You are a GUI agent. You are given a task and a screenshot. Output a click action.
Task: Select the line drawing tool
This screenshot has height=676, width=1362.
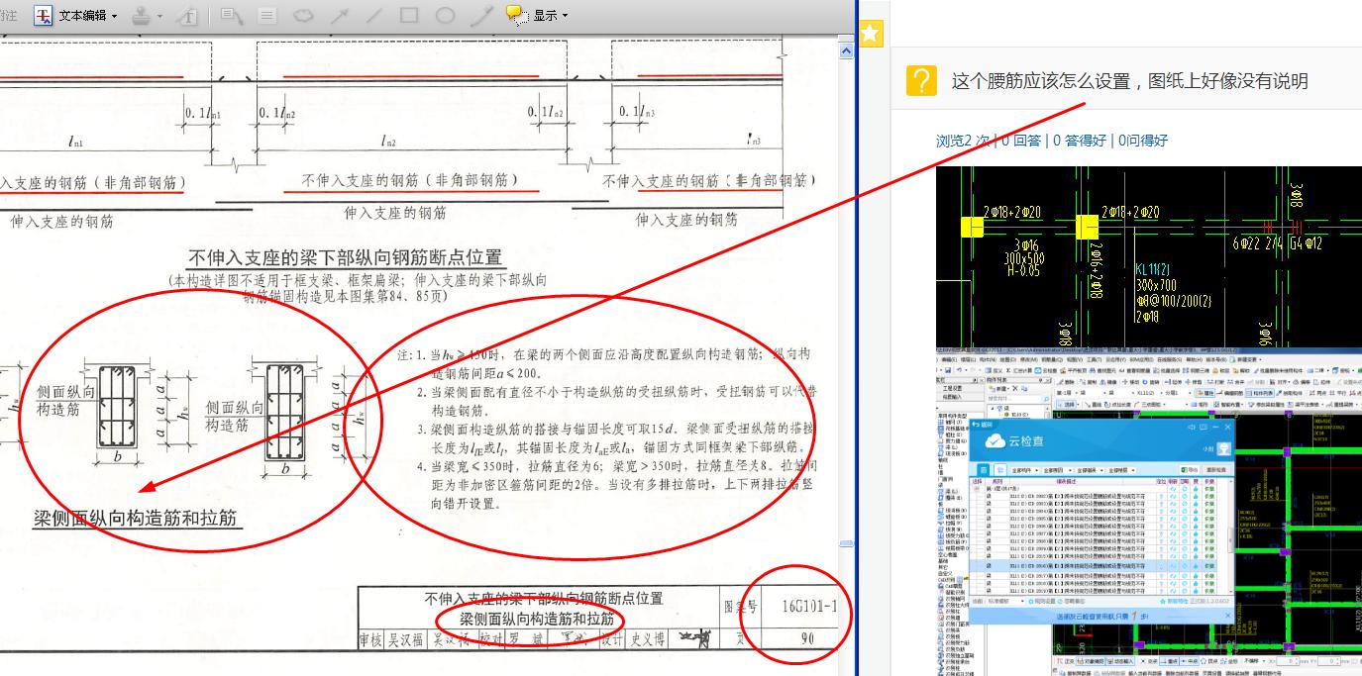(374, 15)
